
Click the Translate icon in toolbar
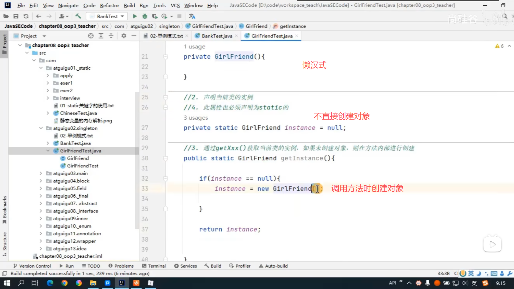tap(192, 16)
